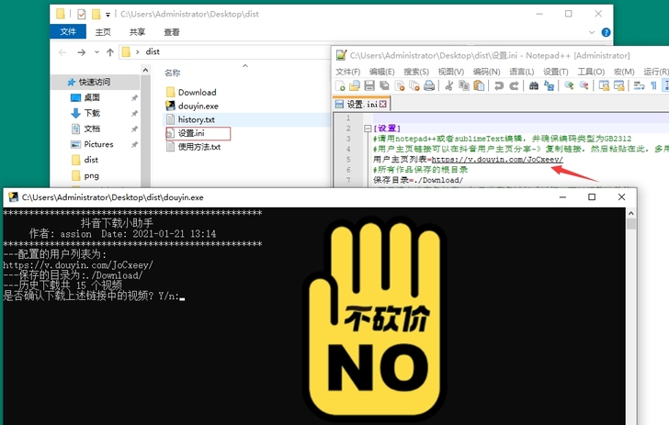The height and width of the screenshot is (425, 669).
Task: Create a new file in Notepad++
Action: point(340,85)
